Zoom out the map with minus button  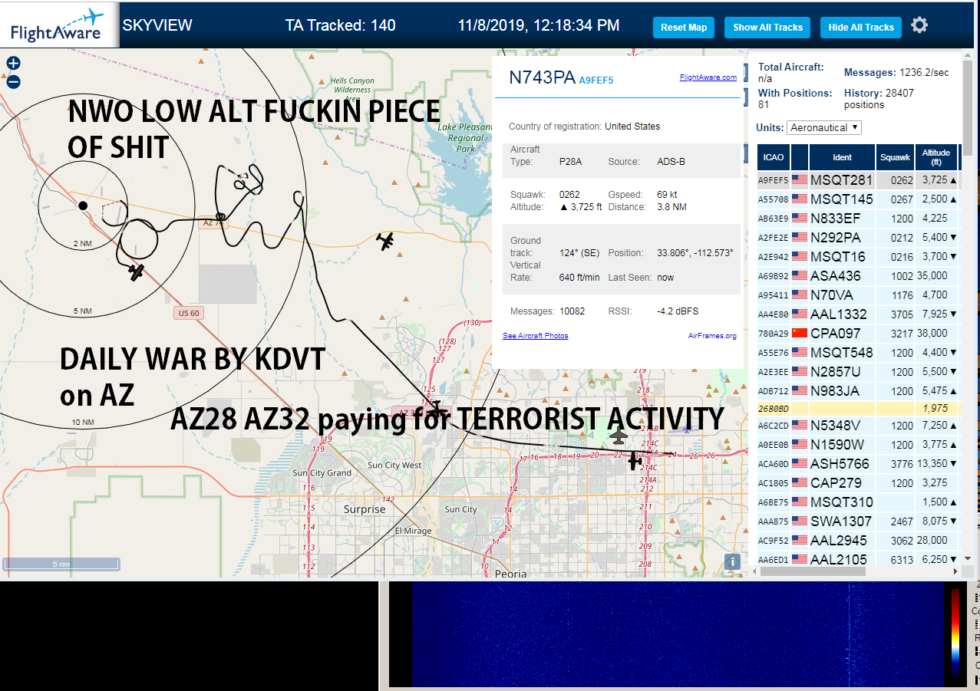pos(13,81)
